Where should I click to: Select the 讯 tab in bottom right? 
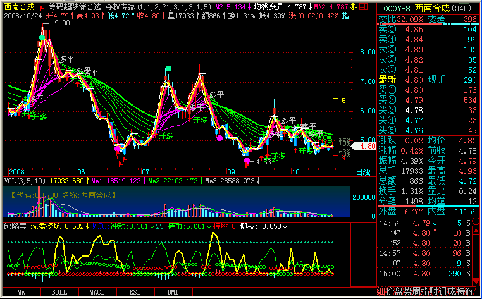pyautogui.click(x=443, y=291)
